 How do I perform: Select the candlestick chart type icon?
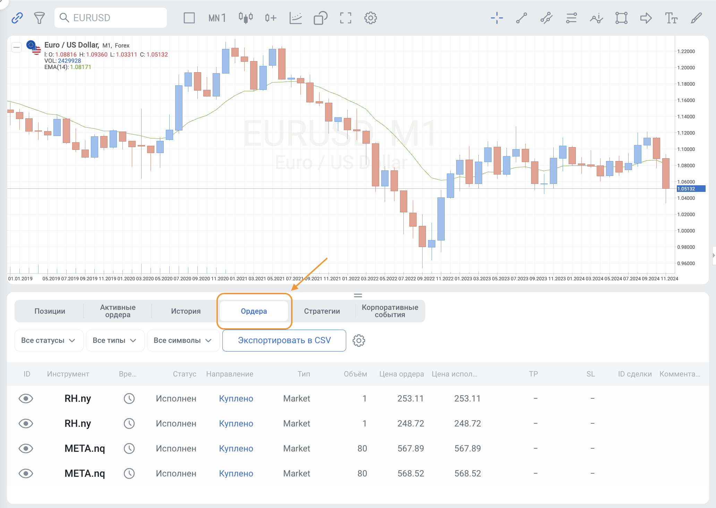(246, 18)
